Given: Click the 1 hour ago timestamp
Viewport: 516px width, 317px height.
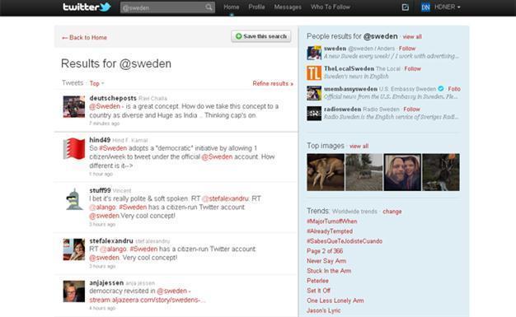Looking at the screenshot, I should [101, 174].
